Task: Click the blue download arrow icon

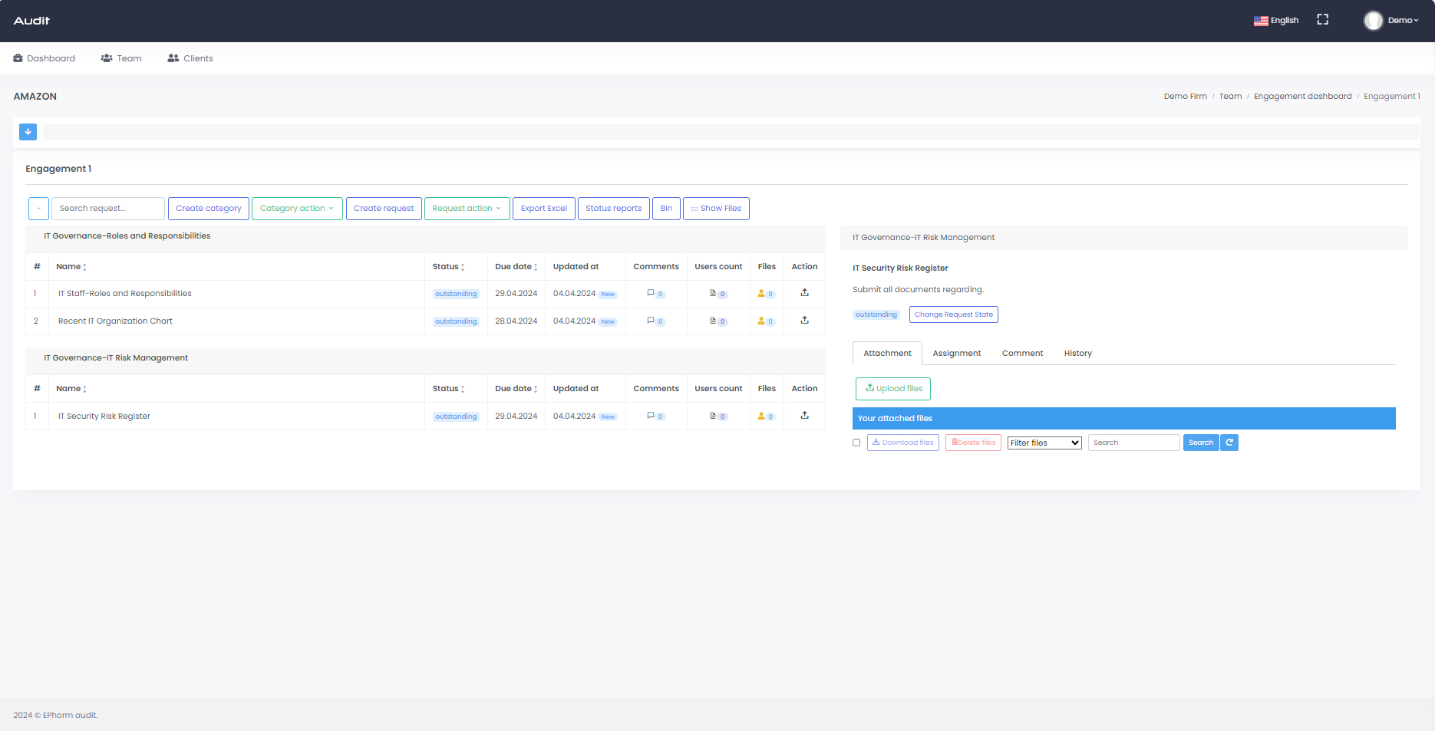Action: tap(28, 132)
